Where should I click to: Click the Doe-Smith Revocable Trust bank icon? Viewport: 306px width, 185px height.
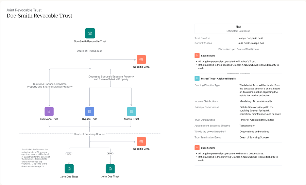point(90,33)
